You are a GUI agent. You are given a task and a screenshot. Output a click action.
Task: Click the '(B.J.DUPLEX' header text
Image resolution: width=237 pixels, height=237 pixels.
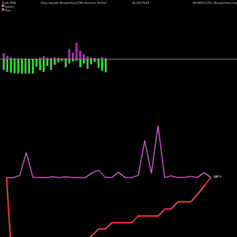pos(141,3)
